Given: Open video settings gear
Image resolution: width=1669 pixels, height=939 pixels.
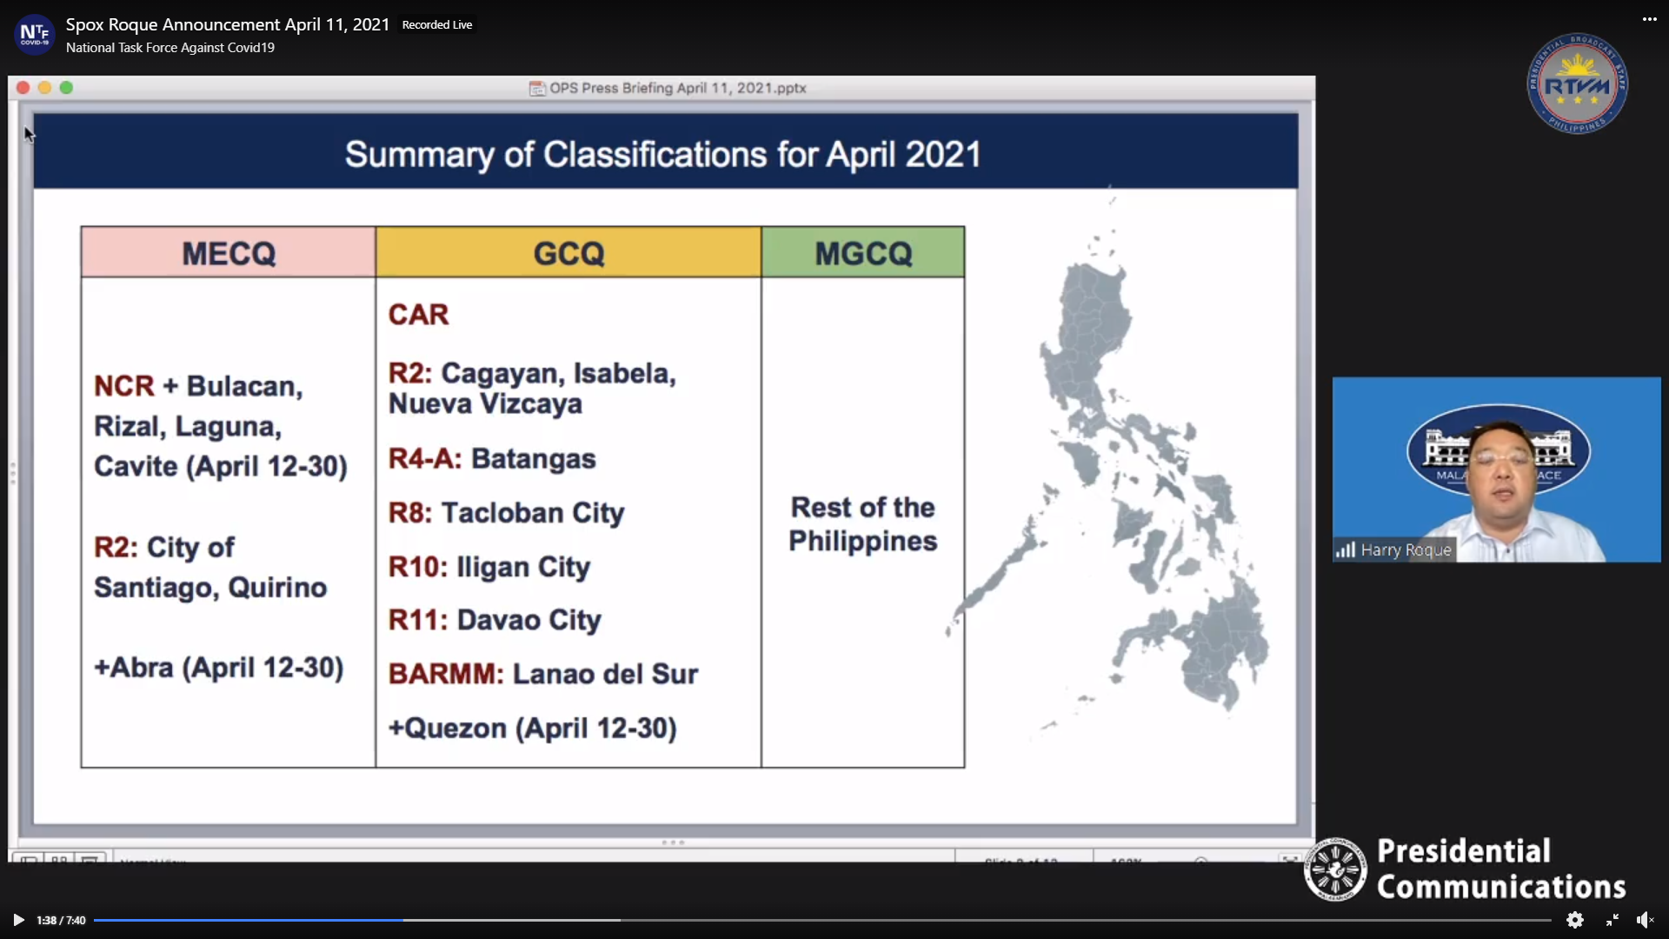Looking at the screenshot, I should [1574, 920].
